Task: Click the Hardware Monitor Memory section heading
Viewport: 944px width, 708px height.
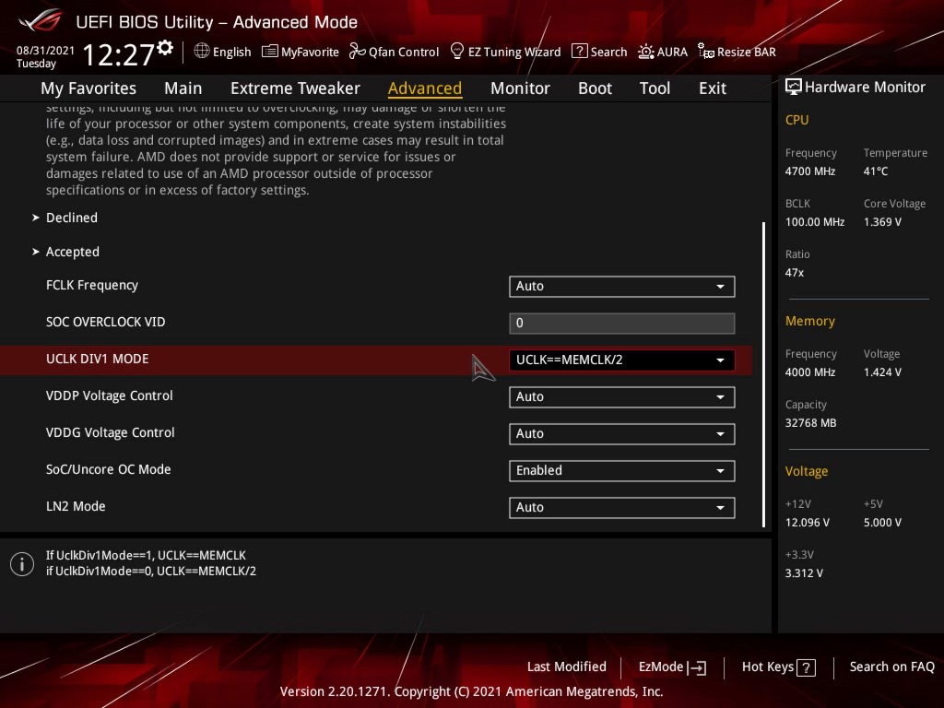Action: tap(809, 322)
